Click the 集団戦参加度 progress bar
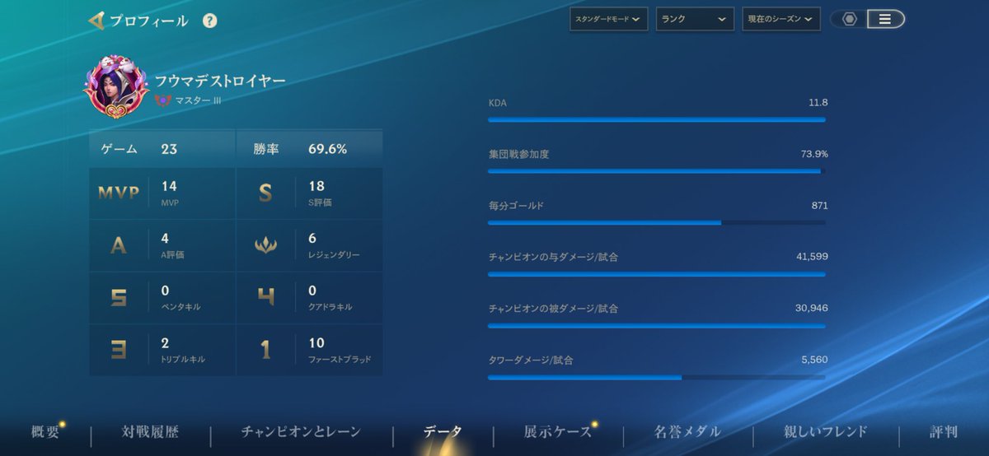This screenshot has width=989, height=456. (657, 171)
